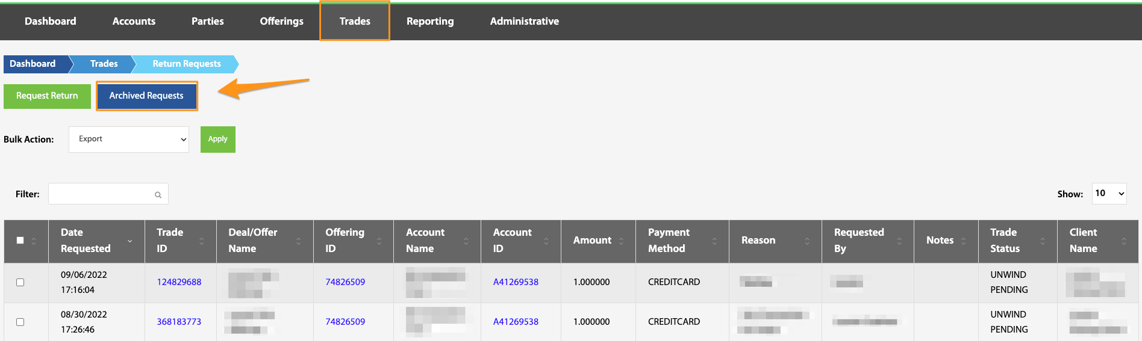Sort by Account Name column arrows
This screenshot has width=1142, height=341.
click(466, 241)
